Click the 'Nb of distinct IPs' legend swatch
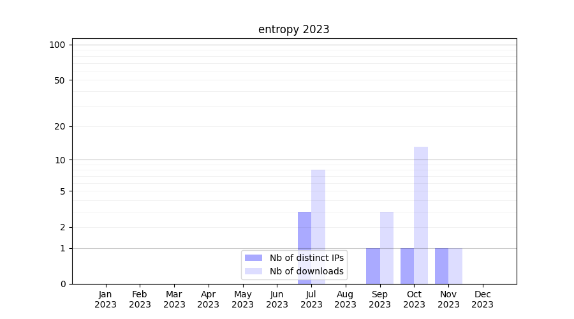This screenshot has height=319, width=574. pos(253,258)
